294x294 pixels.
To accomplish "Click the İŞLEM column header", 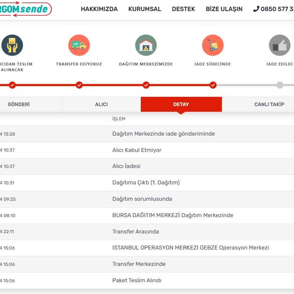I will pyautogui.click(x=119, y=119).
